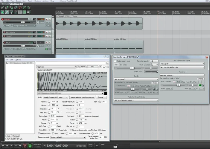Click the red record button in transport
Screen dimensions: 210x149
pos(25,146)
